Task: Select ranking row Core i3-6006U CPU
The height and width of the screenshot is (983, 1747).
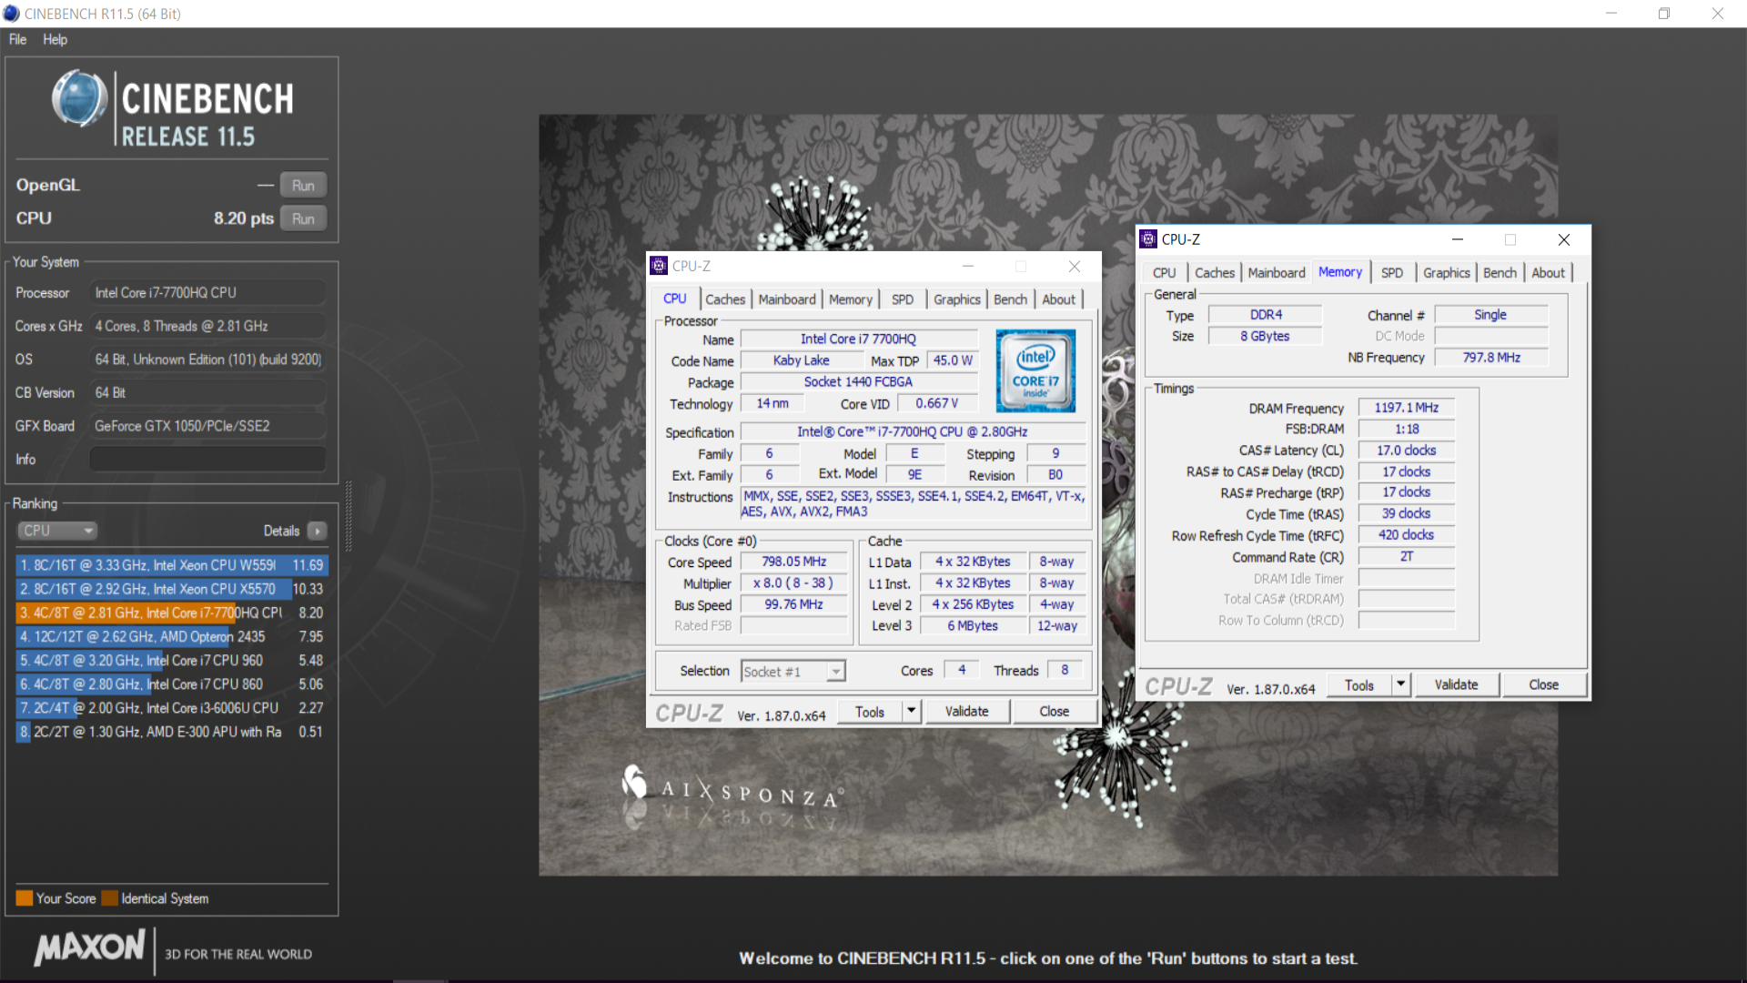Action: point(172,707)
